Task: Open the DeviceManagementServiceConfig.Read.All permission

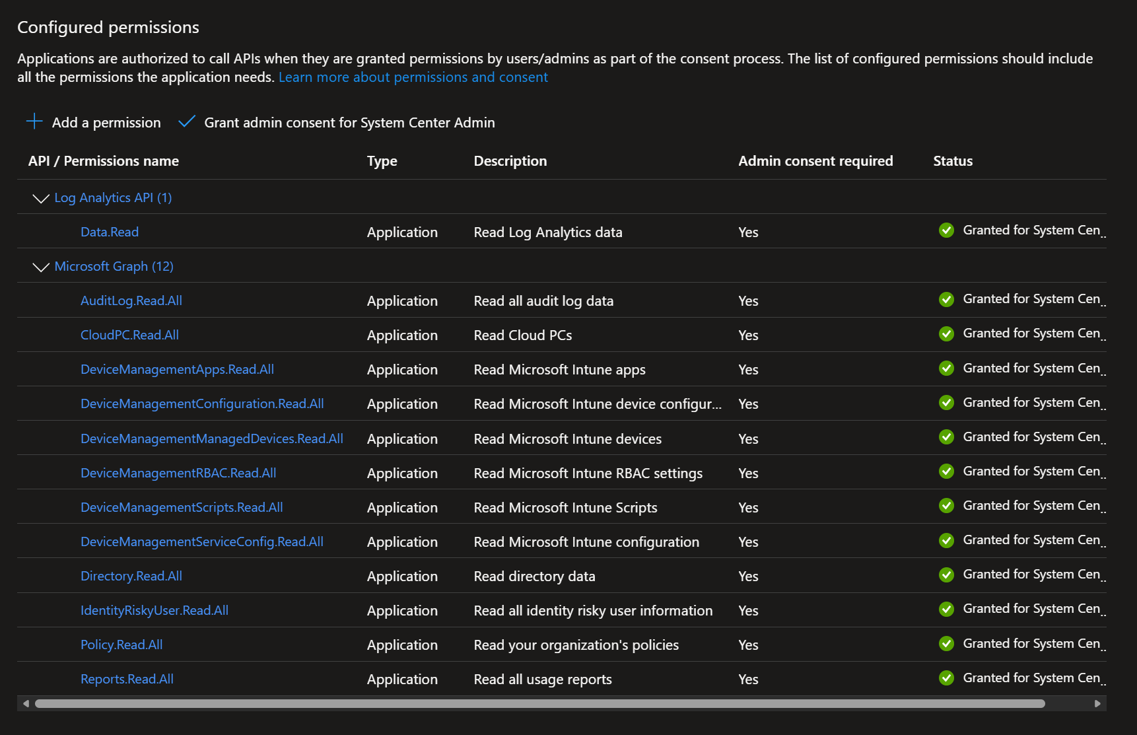Action: [x=202, y=542]
